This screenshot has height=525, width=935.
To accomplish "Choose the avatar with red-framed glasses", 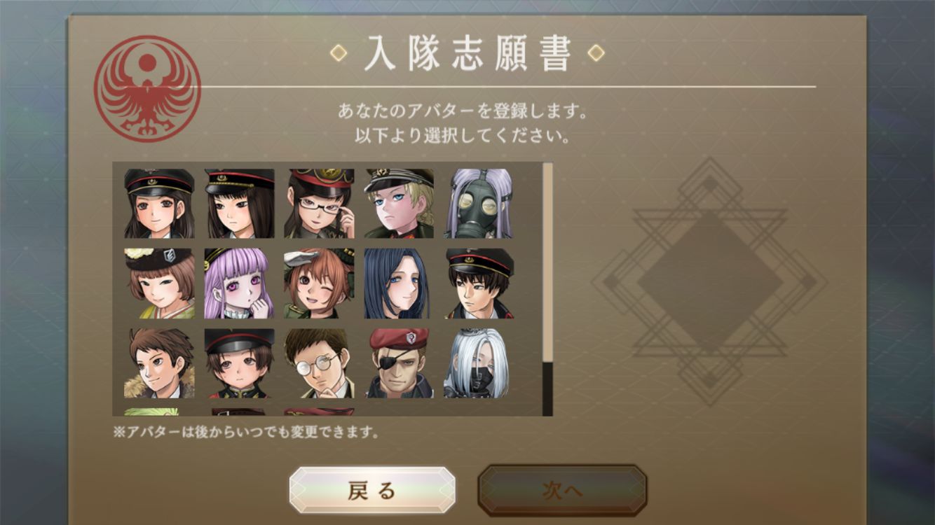I will pyautogui.click(x=319, y=203).
